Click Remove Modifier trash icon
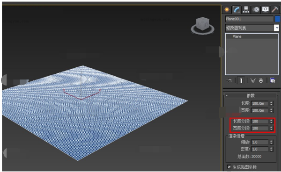 [x=261, y=81]
